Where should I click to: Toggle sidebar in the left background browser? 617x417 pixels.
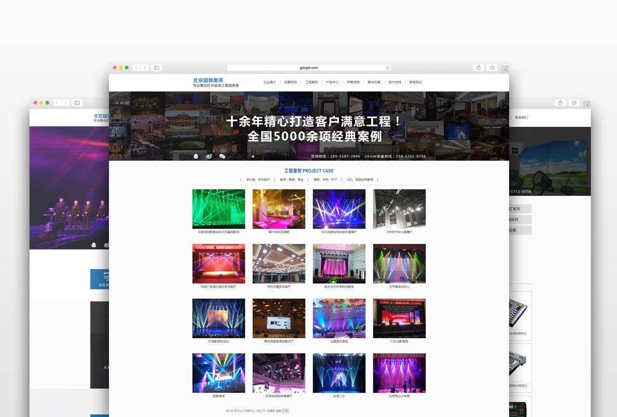pyautogui.click(x=77, y=103)
